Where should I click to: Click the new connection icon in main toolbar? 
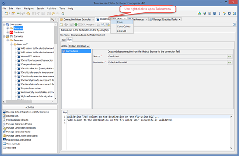coord(6,13)
